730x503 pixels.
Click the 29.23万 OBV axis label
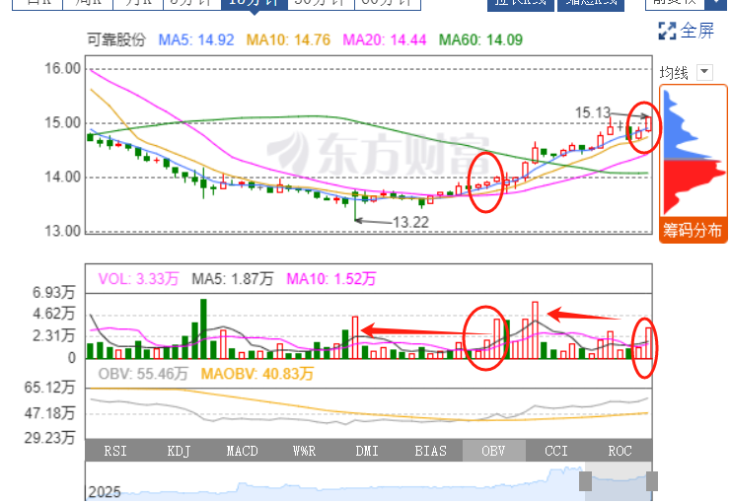(49, 437)
